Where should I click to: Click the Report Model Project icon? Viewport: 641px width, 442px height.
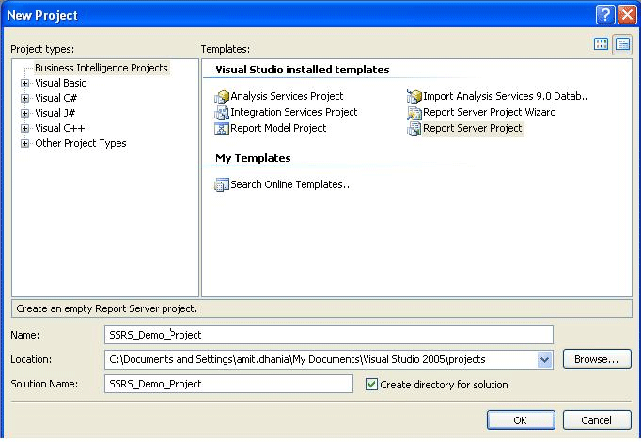point(222,129)
